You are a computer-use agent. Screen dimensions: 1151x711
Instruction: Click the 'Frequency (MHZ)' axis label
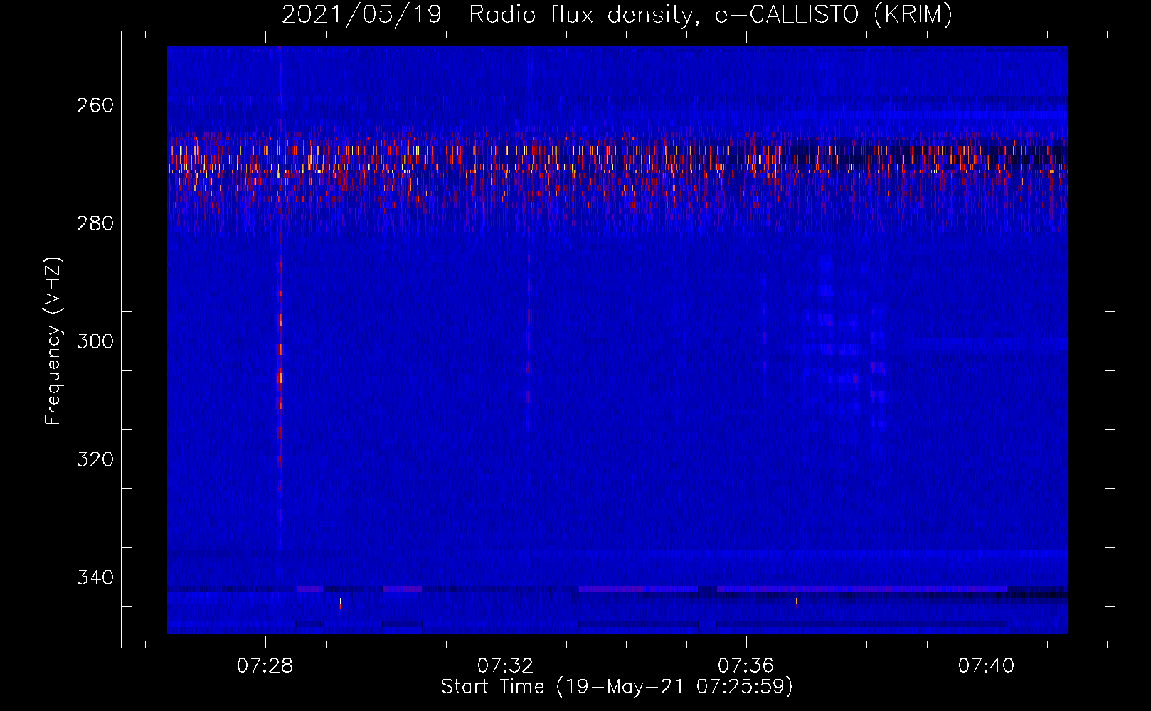pos(53,341)
